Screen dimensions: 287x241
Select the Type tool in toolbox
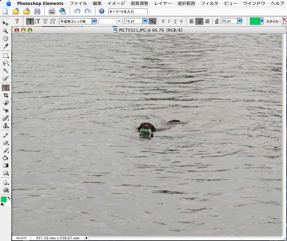coord(5,88)
